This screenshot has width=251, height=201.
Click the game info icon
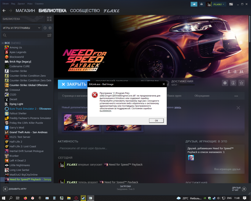pyautogui.click(x=233, y=83)
